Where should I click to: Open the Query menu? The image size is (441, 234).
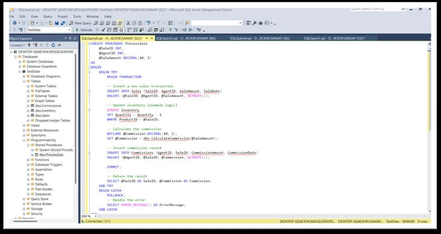pyautogui.click(x=47, y=17)
